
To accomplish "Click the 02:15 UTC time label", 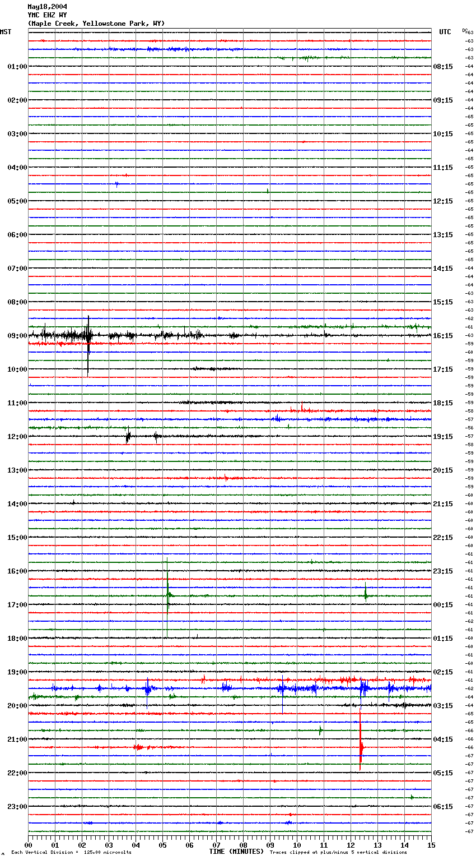I will (x=443, y=672).
